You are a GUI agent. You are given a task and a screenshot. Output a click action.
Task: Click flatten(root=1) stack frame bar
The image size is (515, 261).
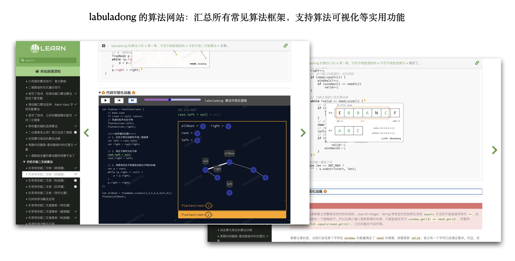232,215
